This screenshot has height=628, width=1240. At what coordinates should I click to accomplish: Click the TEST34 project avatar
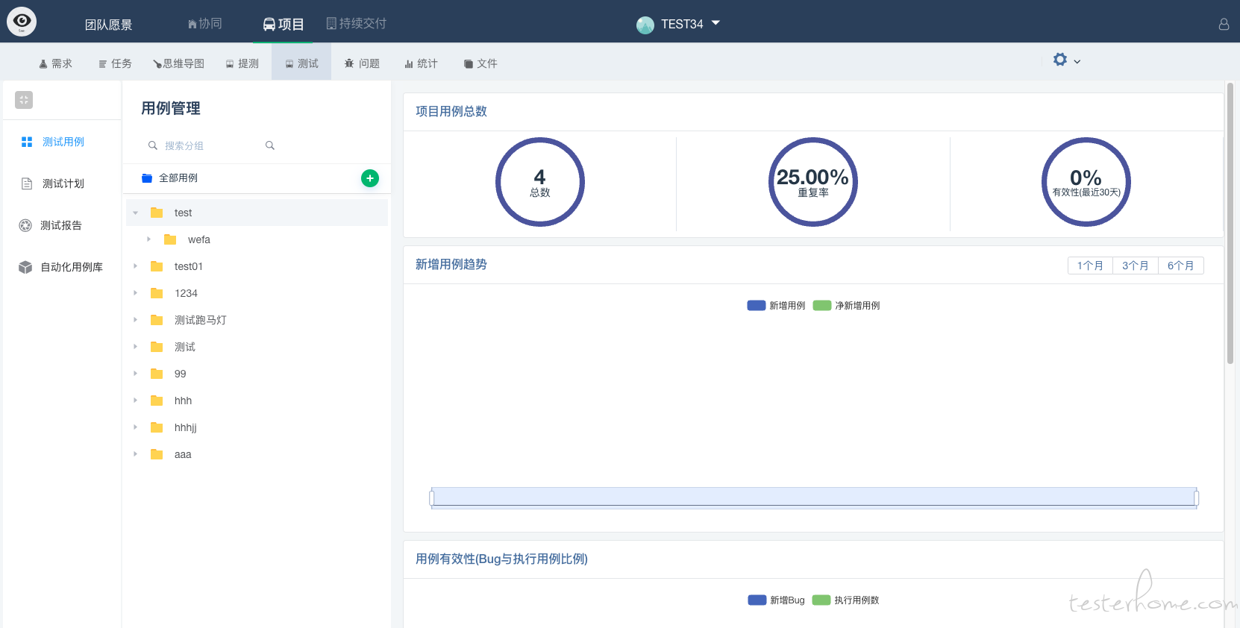tap(645, 25)
